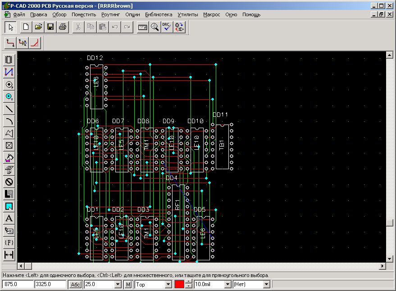Activate the arrow Select mode tool

point(11,27)
